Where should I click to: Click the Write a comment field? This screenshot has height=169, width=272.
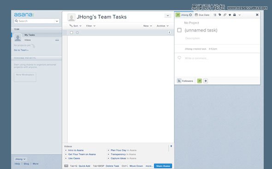pyautogui.click(x=196, y=58)
